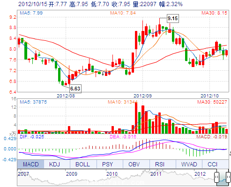The width and height of the screenshot is (231, 187).
Task: Click the MA5: 7.99 price legend
Action: [31, 13]
